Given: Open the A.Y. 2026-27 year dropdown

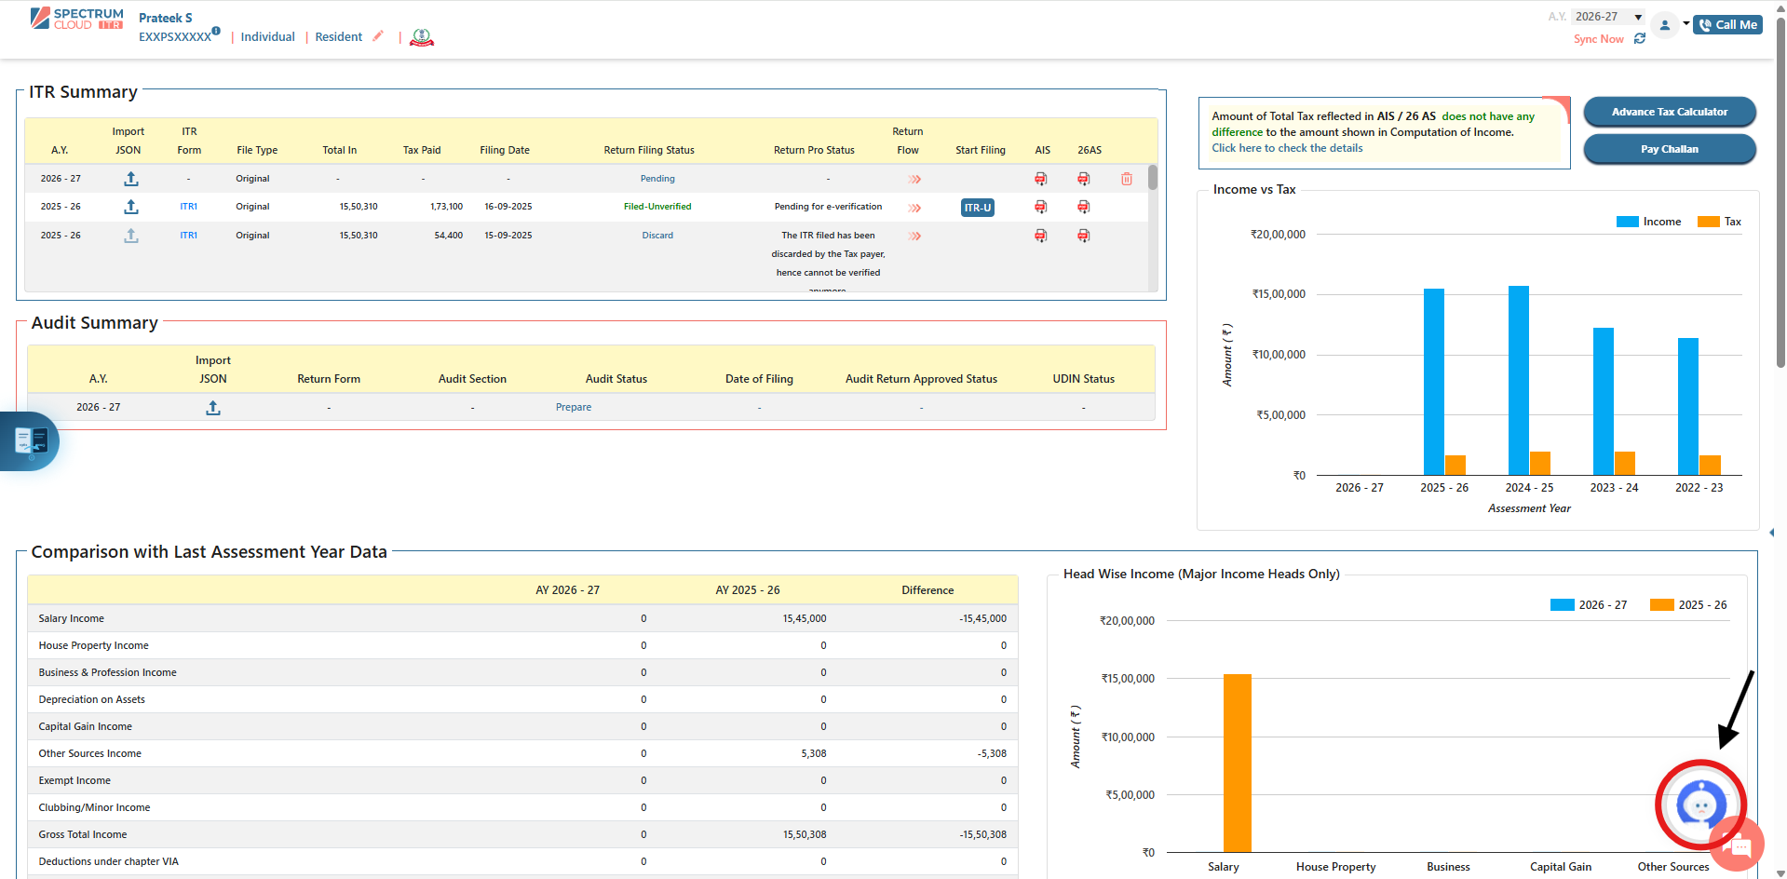Looking at the screenshot, I should coord(1608,17).
